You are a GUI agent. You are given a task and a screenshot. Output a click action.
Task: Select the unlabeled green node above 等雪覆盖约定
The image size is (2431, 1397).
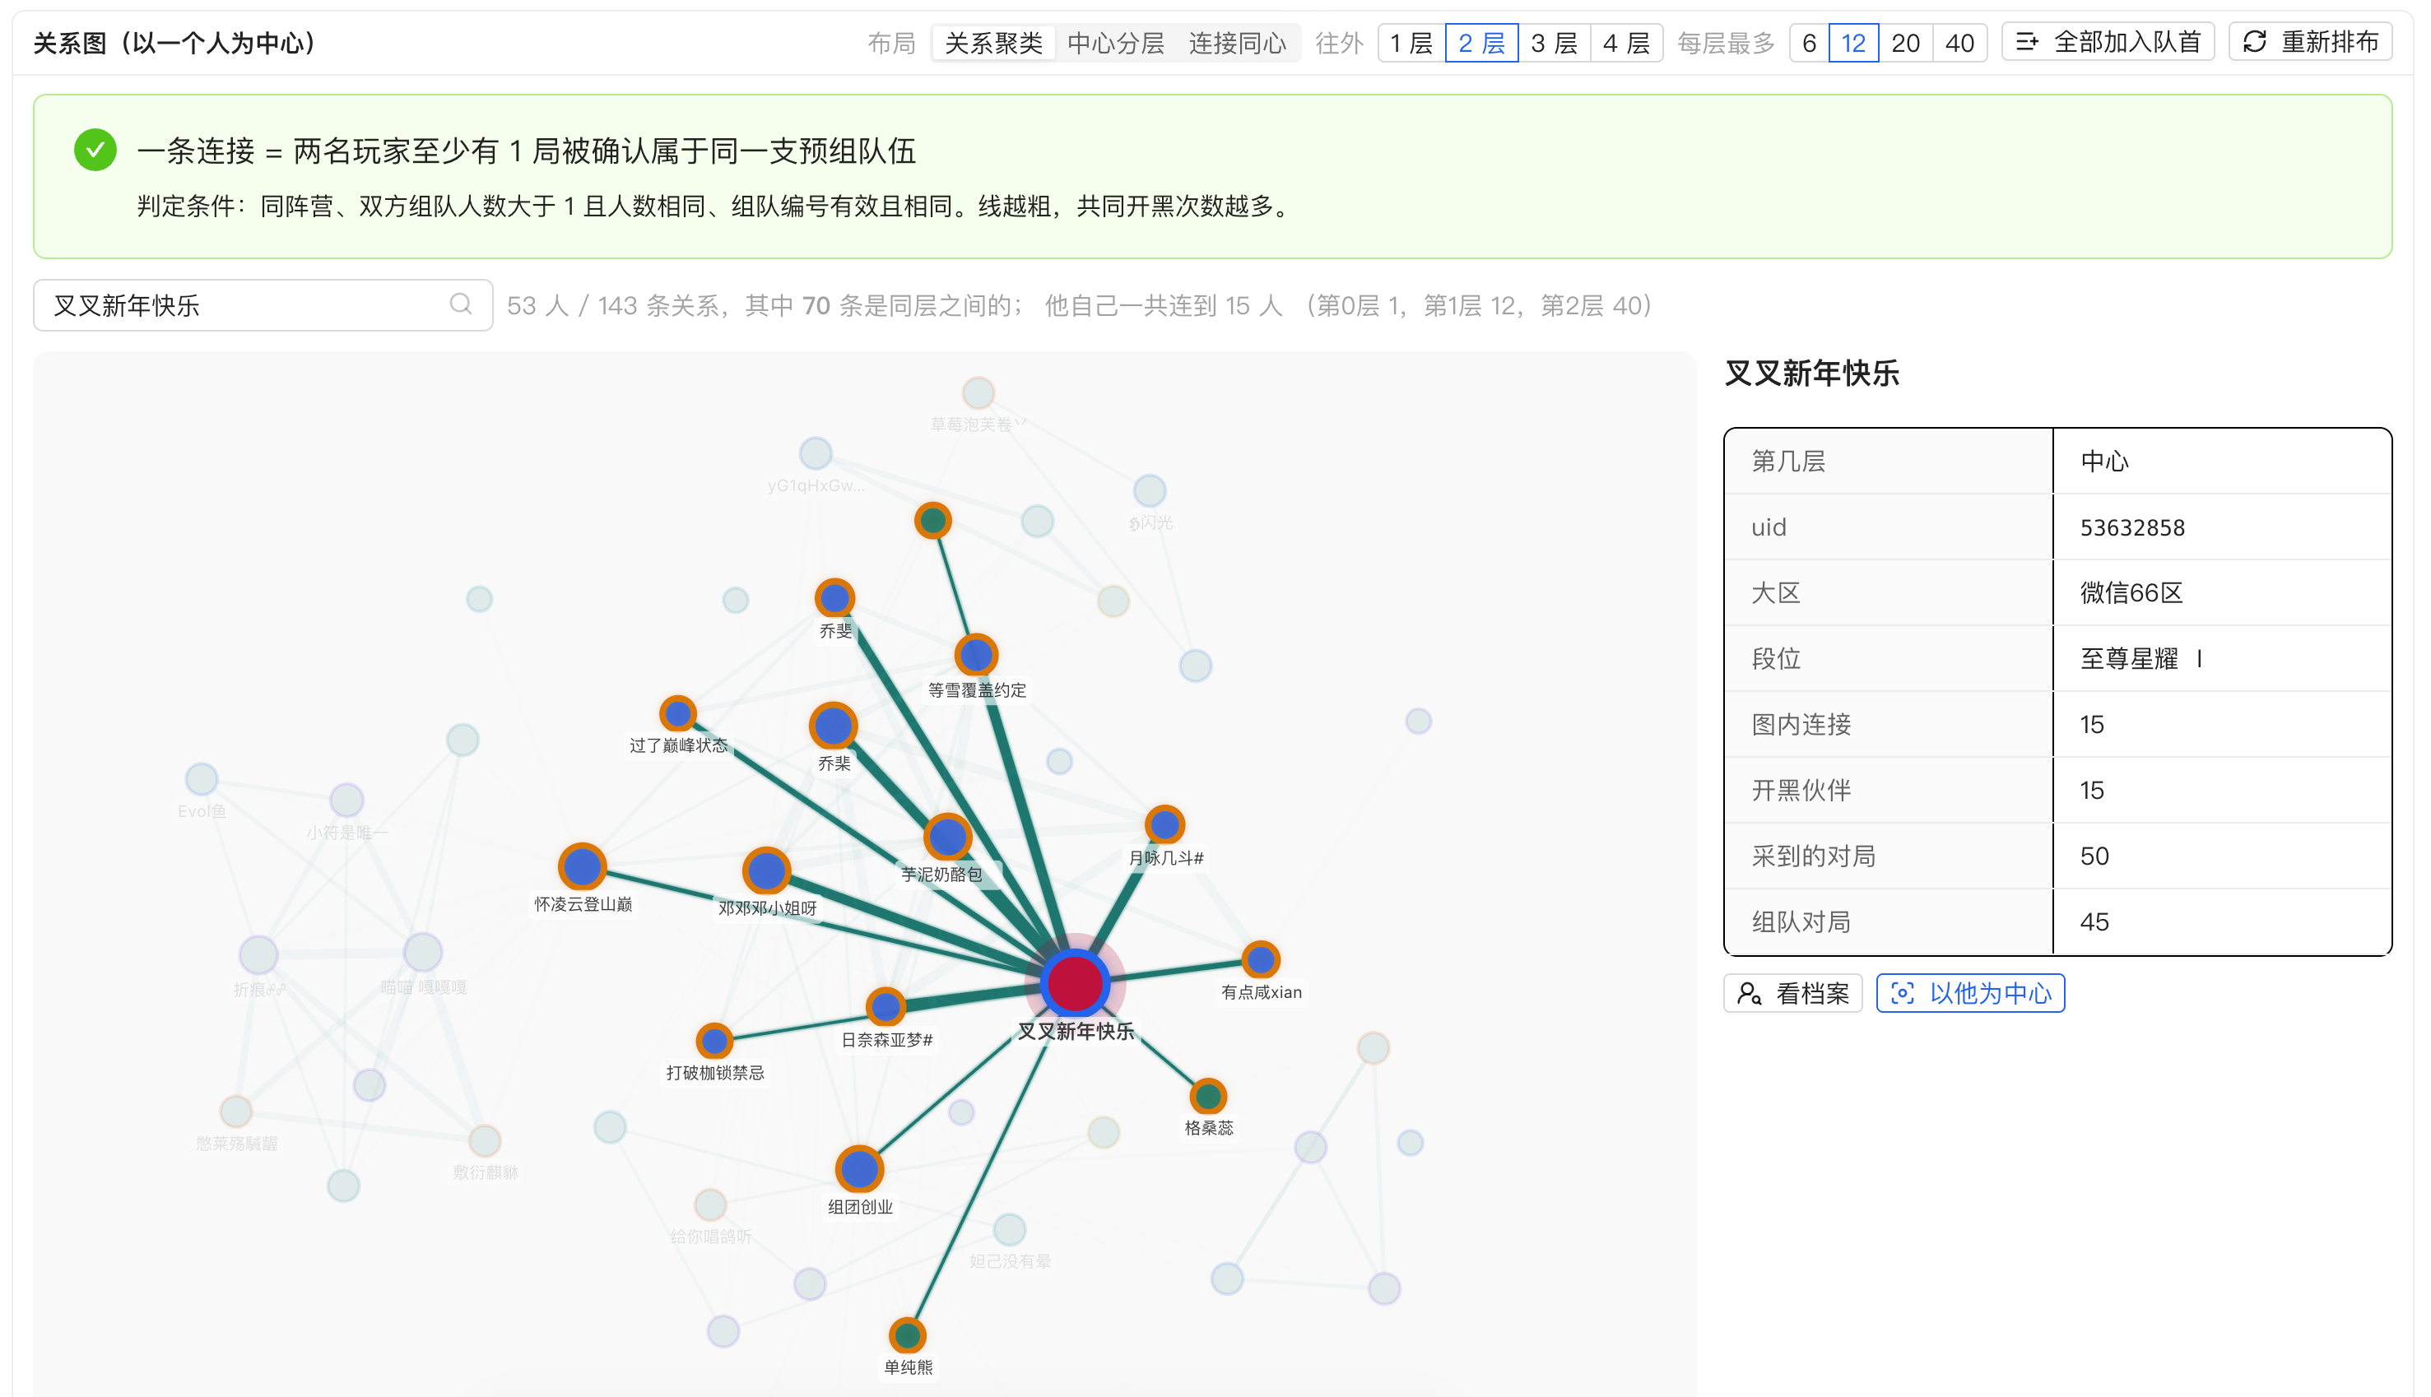pos(933,520)
